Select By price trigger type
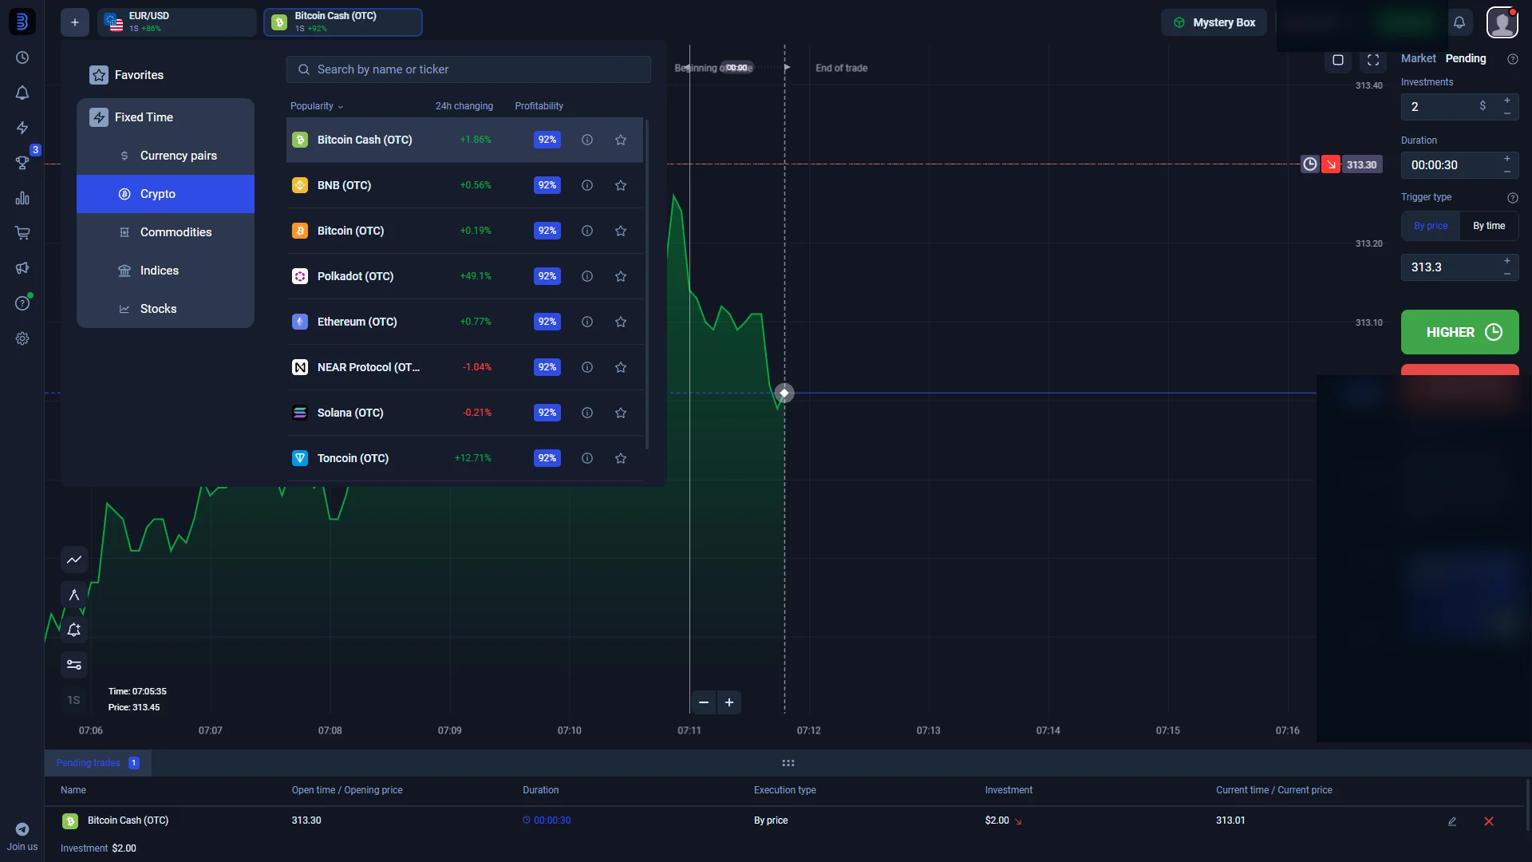 click(x=1431, y=226)
